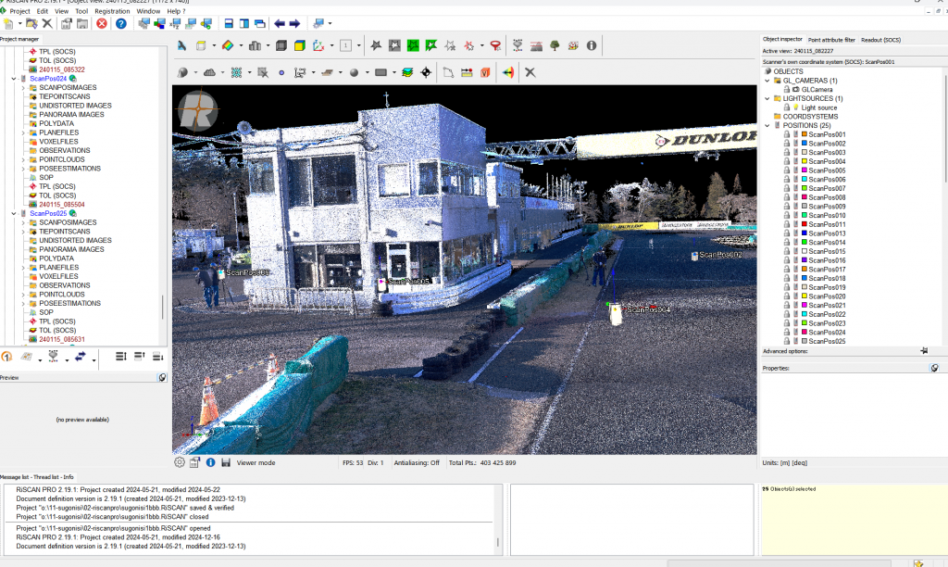The height and width of the screenshot is (567, 948).
Task: Click the blue left arrow navigation icon
Action: (280, 23)
